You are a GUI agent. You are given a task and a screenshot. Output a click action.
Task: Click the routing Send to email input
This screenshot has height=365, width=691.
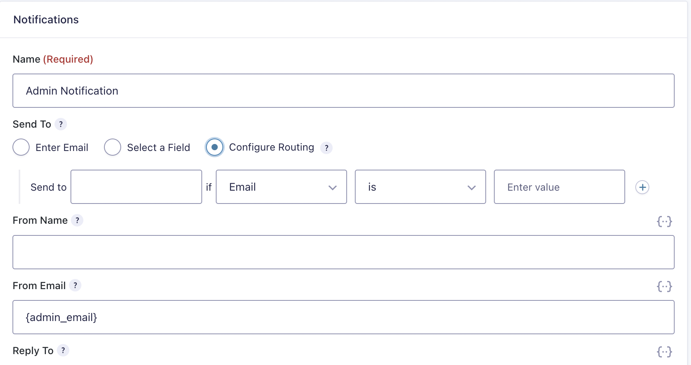click(136, 187)
